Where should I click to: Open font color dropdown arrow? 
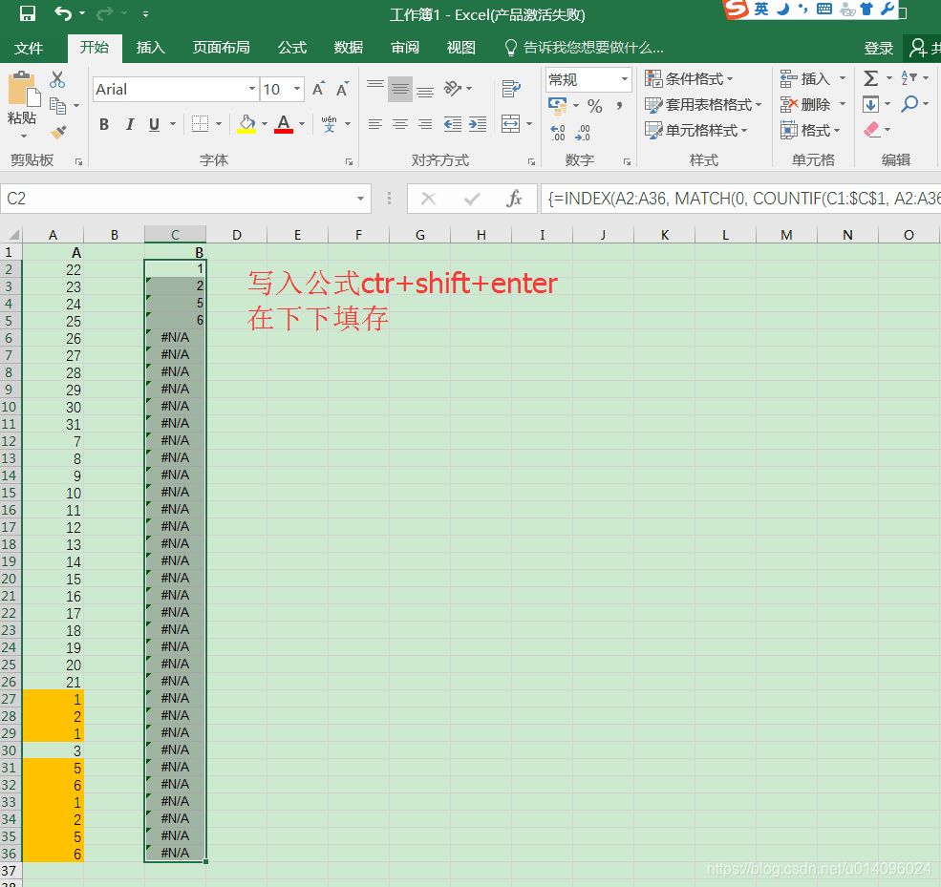click(x=302, y=124)
